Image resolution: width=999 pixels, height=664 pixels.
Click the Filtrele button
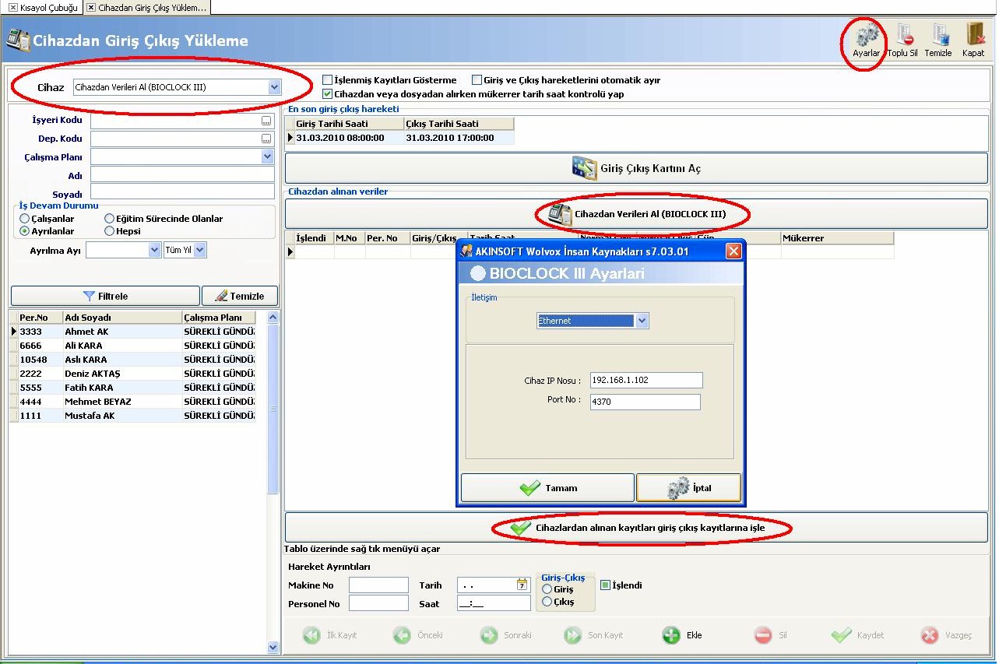click(x=105, y=296)
